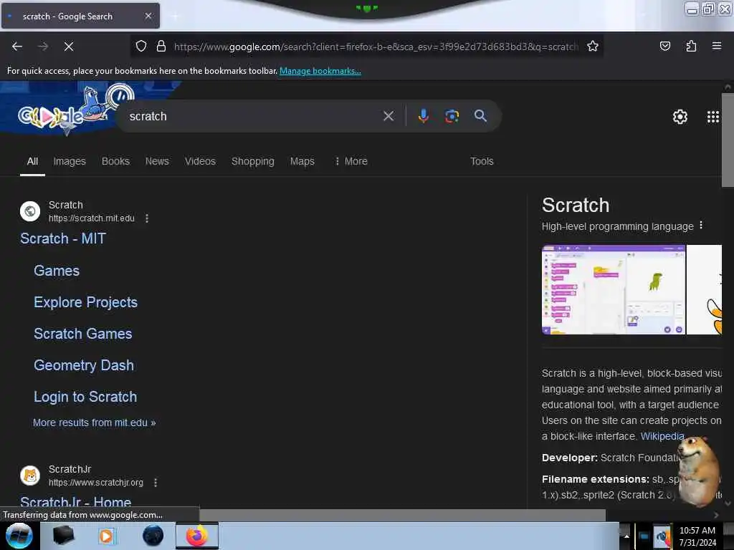Screen dimensions: 734x550
Task: Open Google apps grid
Action: (713, 117)
